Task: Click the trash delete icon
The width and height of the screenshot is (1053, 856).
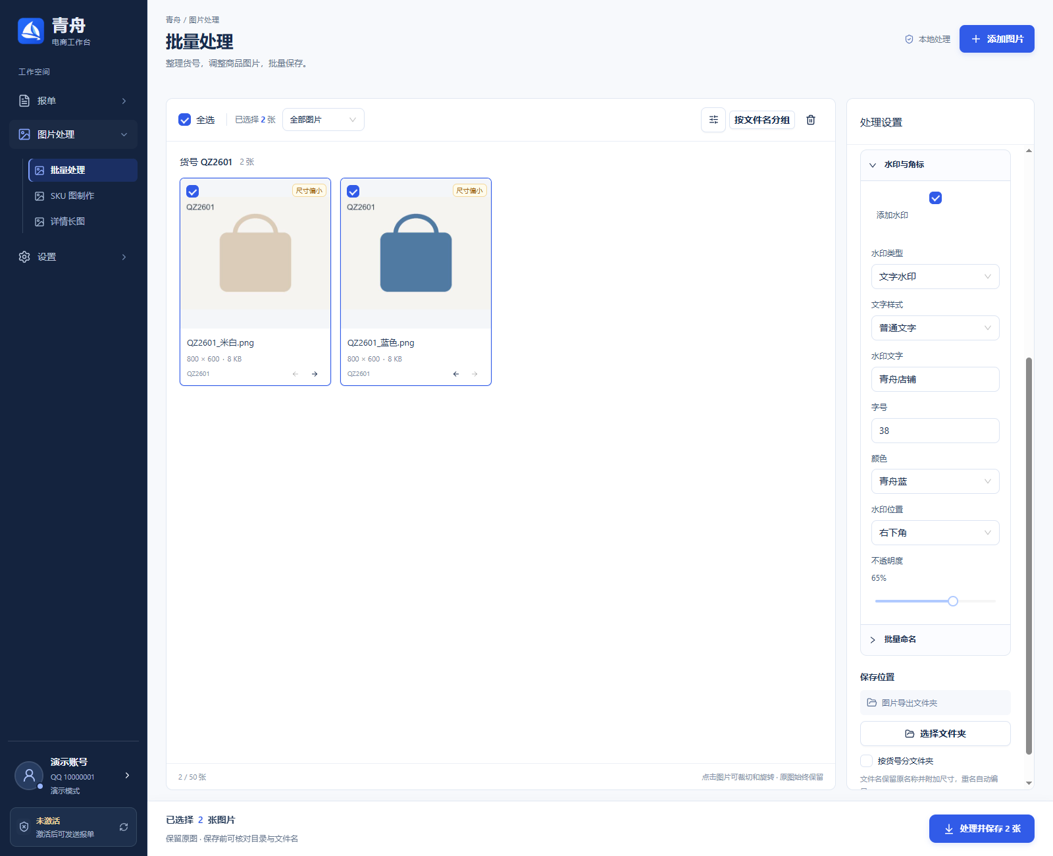Action: 811,120
